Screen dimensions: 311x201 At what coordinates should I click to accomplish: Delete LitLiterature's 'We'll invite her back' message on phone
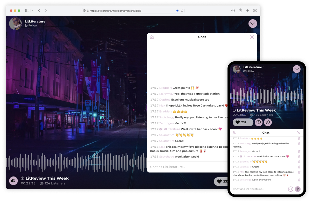tap(299, 157)
